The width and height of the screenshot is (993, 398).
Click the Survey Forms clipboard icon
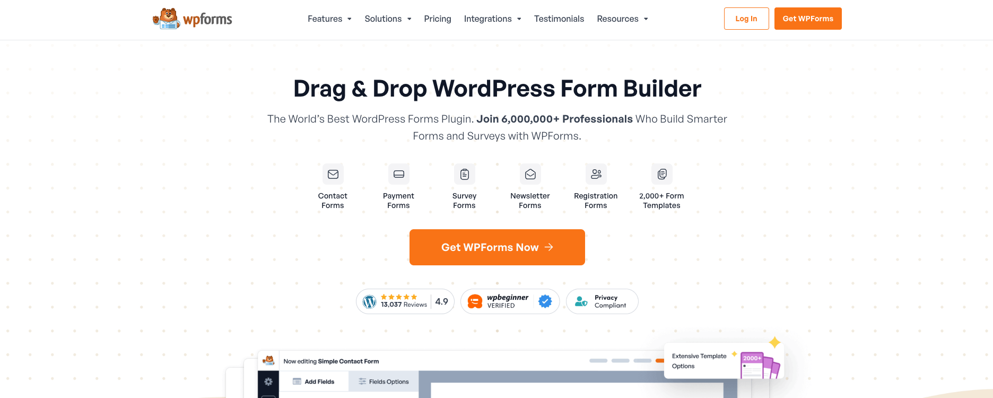point(465,174)
